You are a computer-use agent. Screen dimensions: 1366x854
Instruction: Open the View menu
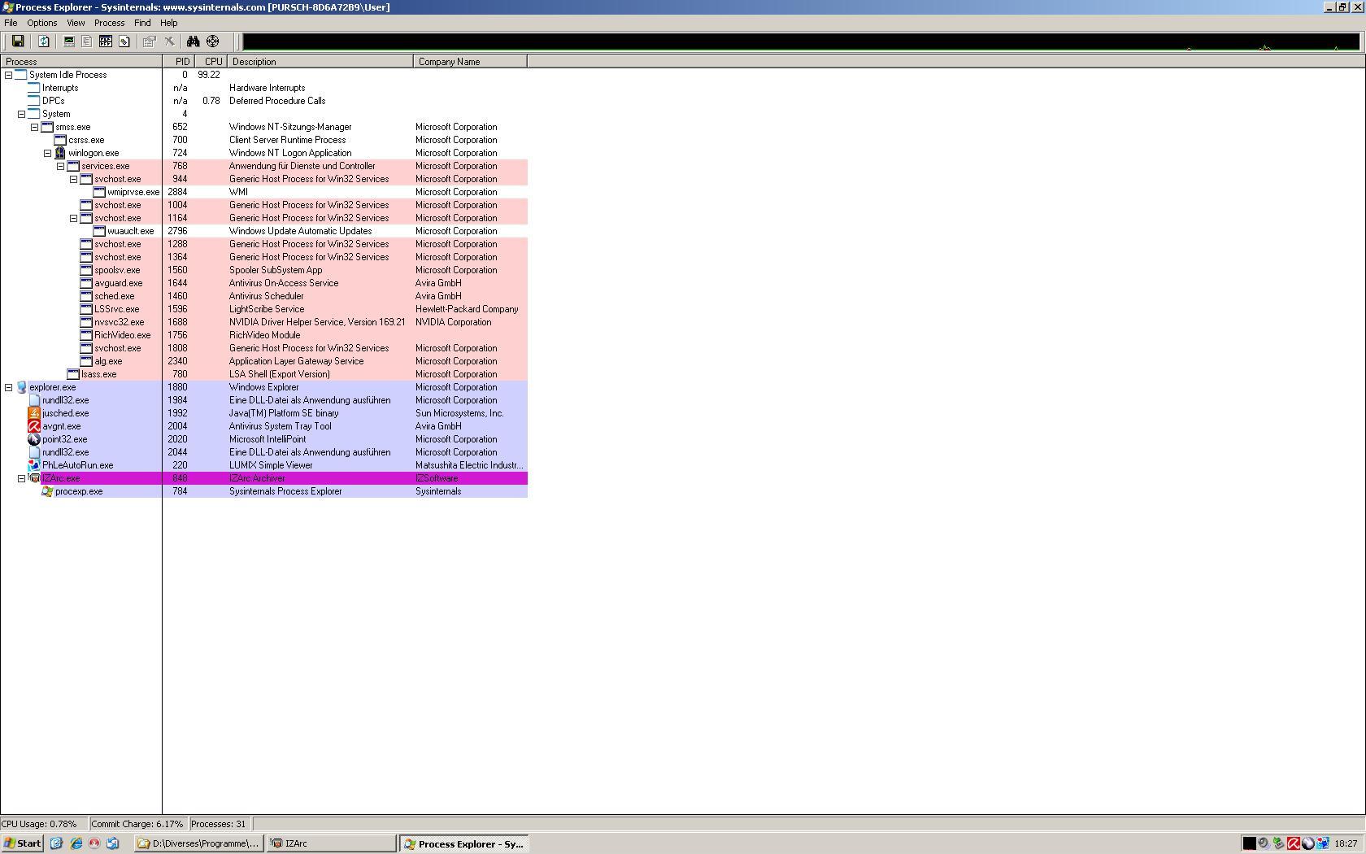click(76, 23)
